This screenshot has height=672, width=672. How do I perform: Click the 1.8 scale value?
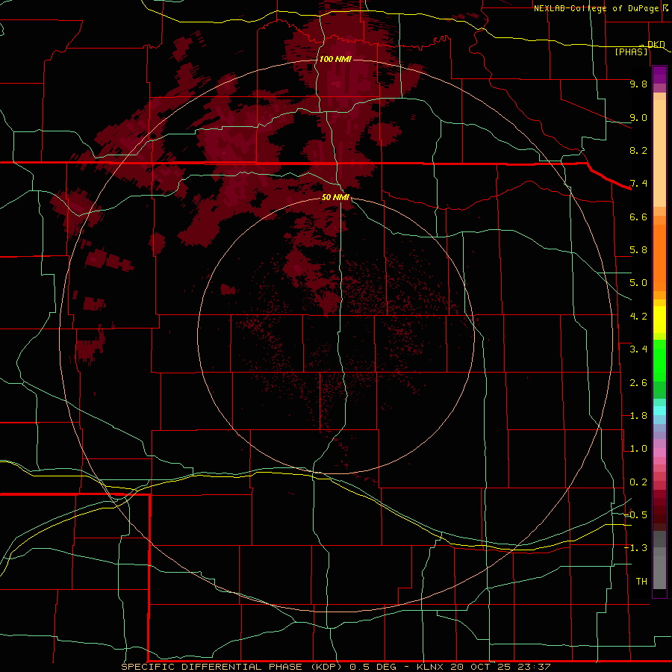click(638, 416)
